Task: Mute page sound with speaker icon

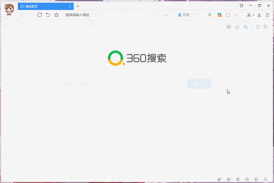Action: (x=247, y=179)
